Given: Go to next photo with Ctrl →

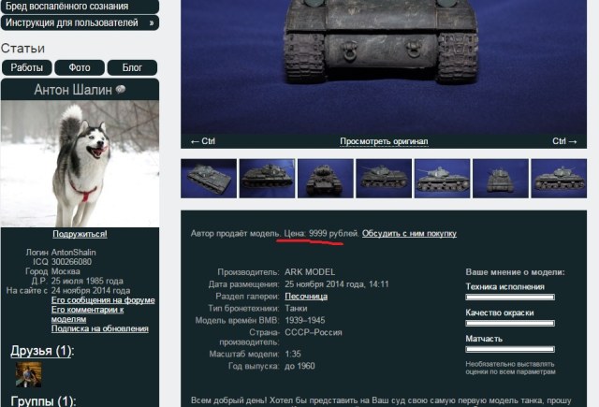Looking at the screenshot, I should click(x=564, y=141).
